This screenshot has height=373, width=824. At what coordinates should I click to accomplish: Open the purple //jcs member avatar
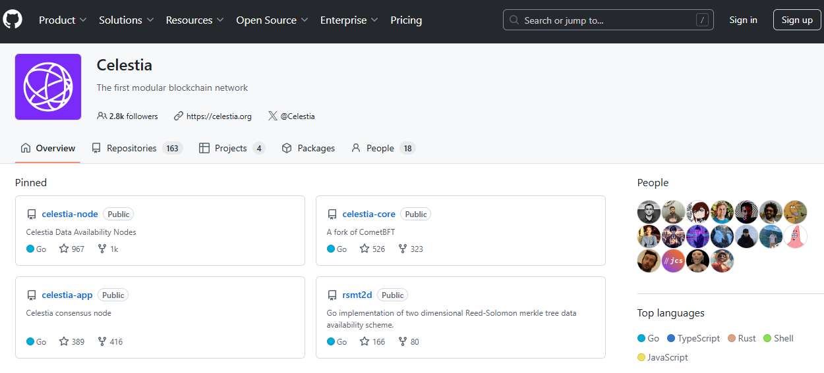point(673,261)
